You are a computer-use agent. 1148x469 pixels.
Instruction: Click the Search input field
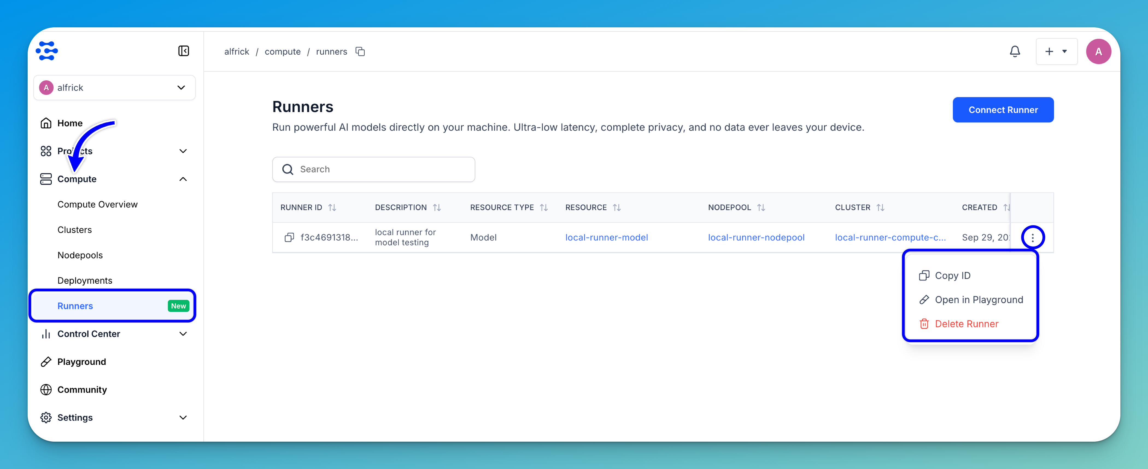(373, 169)
